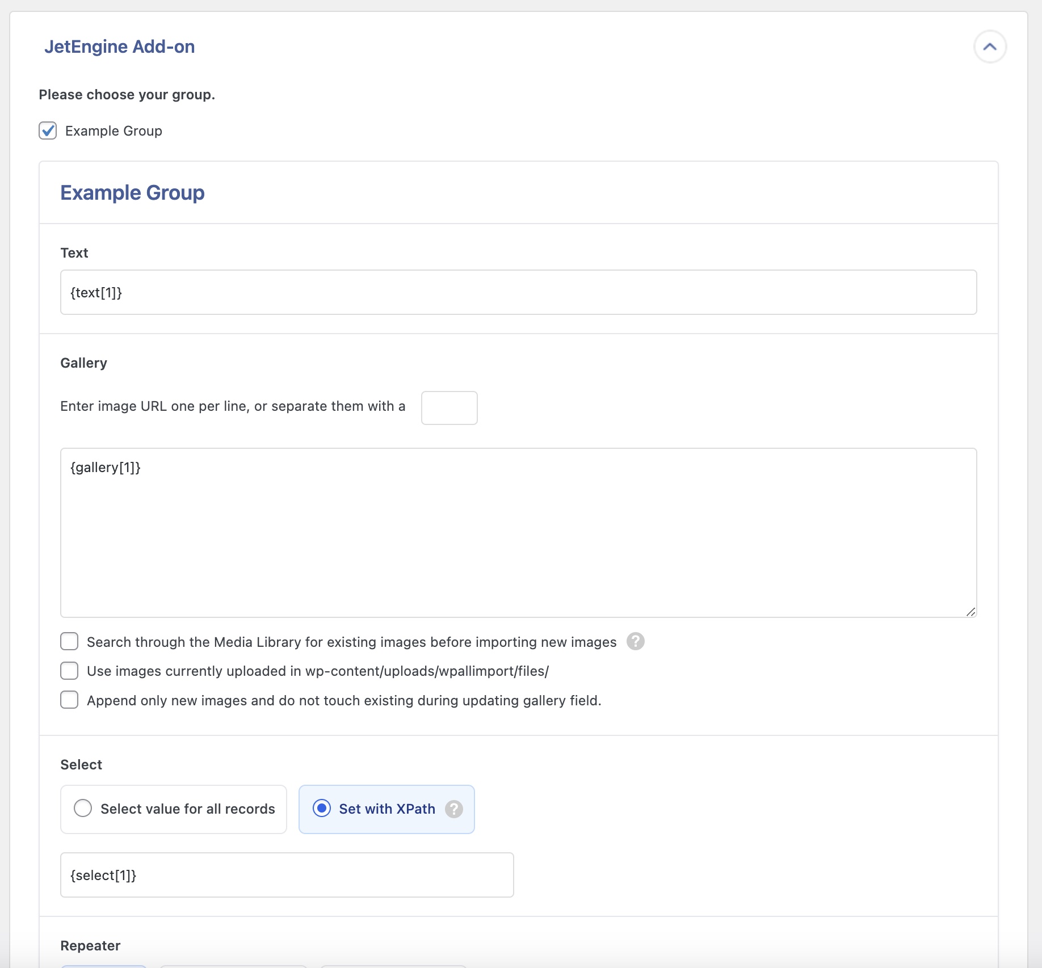Open help tooltip for Media Library search
Screen dimensions: 1042x968
[x=635, y=642]
